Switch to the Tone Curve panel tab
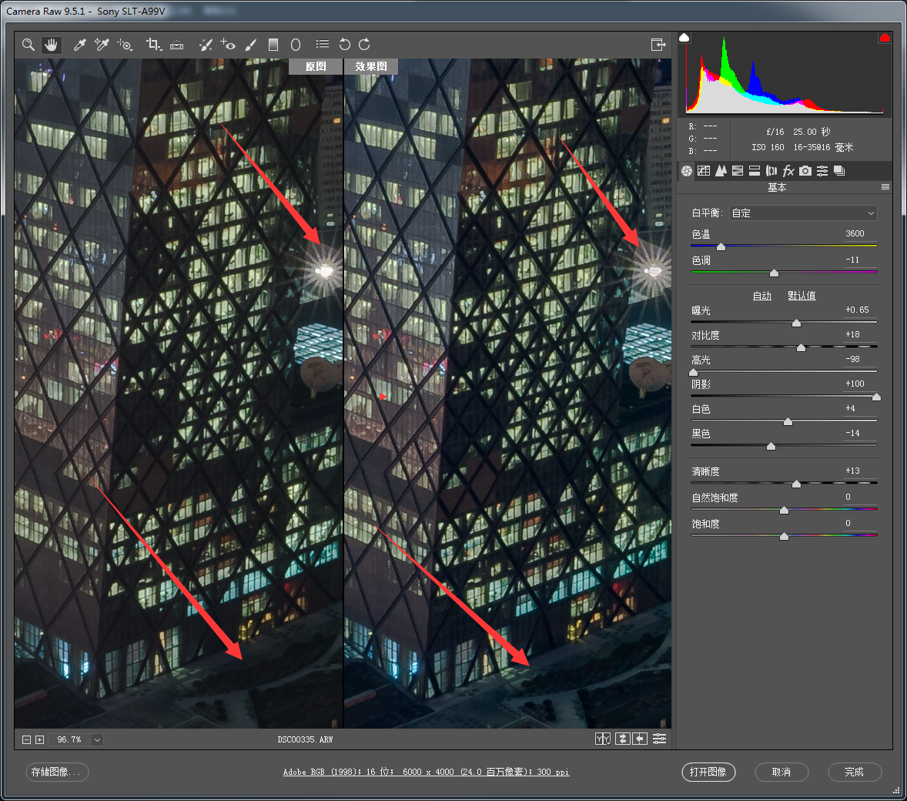Screen dimensions: 907x801 [x=704, y=171]
